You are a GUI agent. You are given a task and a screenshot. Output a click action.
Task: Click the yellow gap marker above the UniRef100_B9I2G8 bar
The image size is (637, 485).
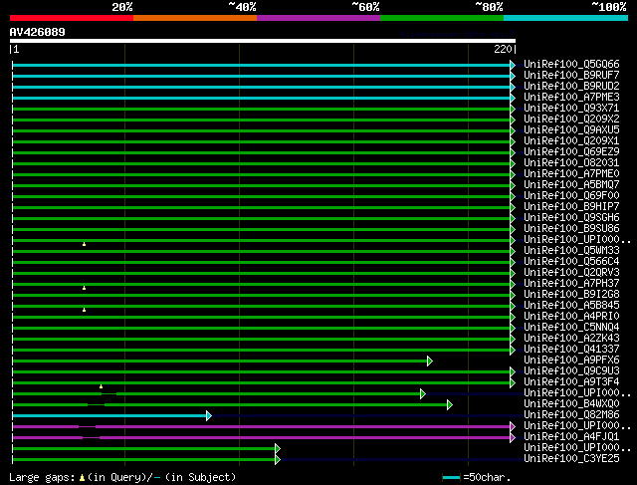(84, 287)
